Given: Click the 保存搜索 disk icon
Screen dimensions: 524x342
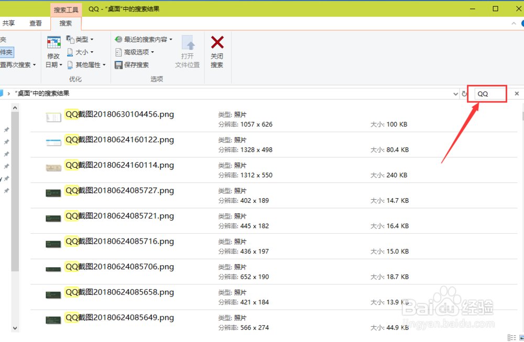Looking at the screenshot, I should pyautogui.click(x=118, y=65).
